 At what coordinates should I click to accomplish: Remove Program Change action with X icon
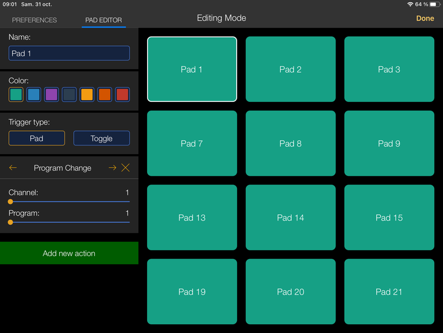click(x=126, y=168)
